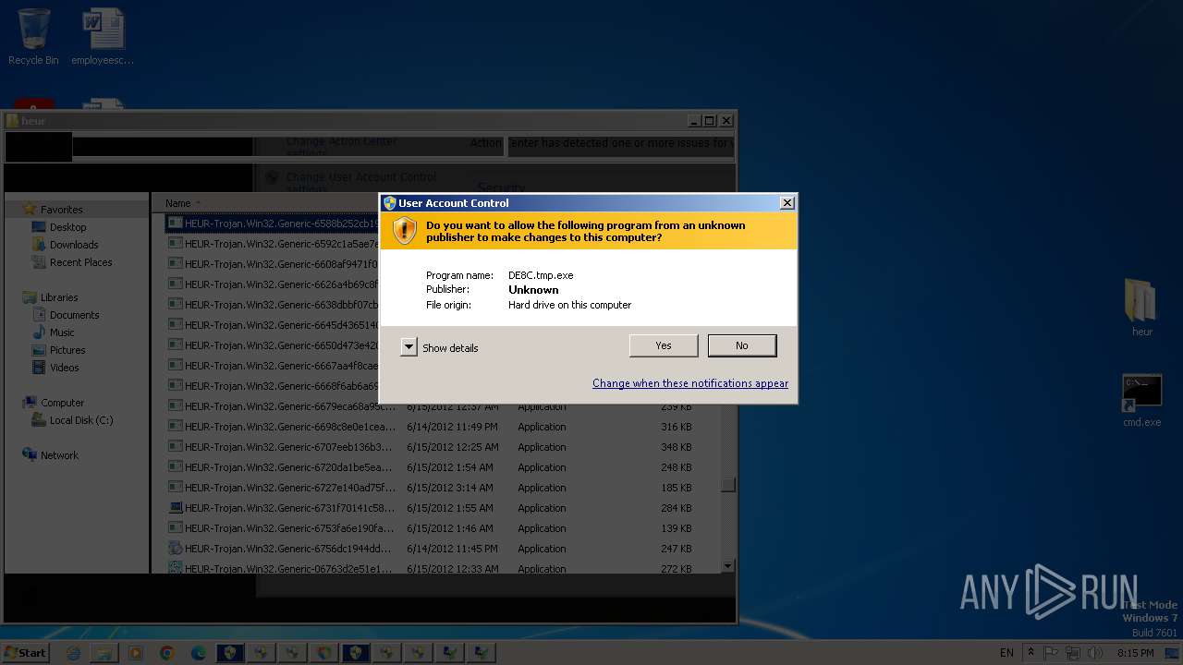1183x665 pixels.
Task: Show hidden tray icons arrow
Action: pos(1031,652)
